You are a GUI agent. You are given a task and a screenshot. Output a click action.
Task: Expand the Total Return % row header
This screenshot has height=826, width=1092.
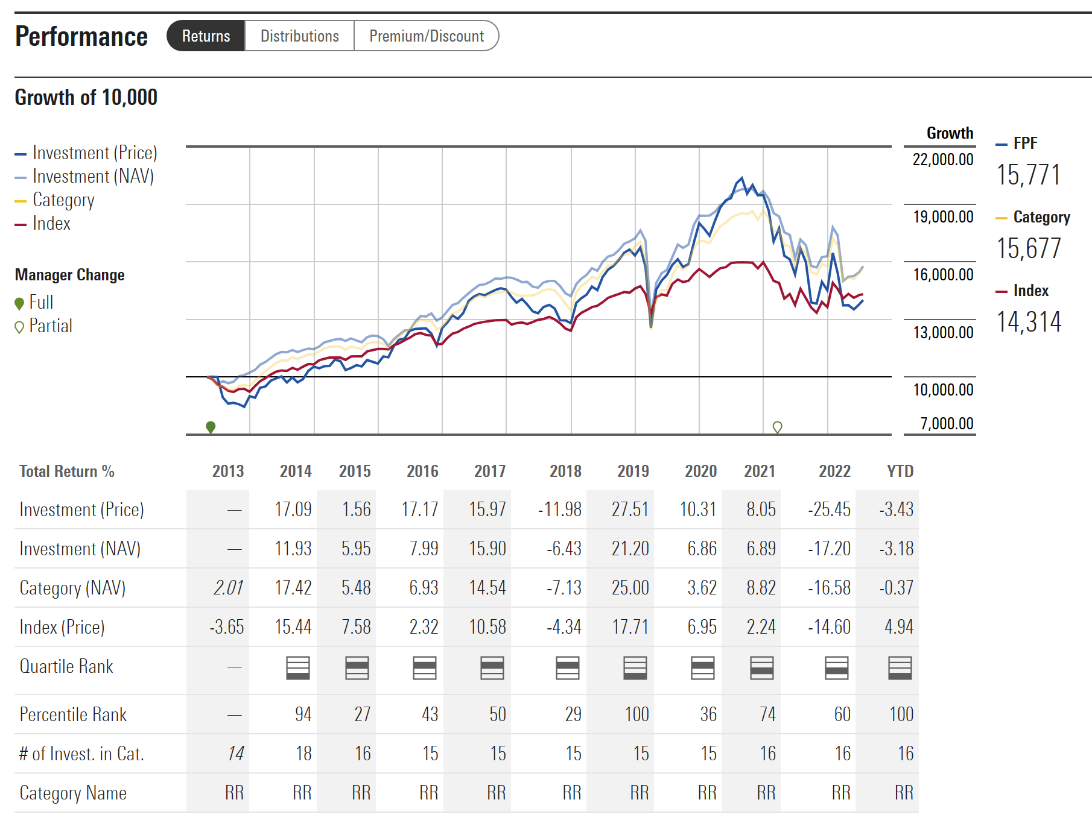67,471
